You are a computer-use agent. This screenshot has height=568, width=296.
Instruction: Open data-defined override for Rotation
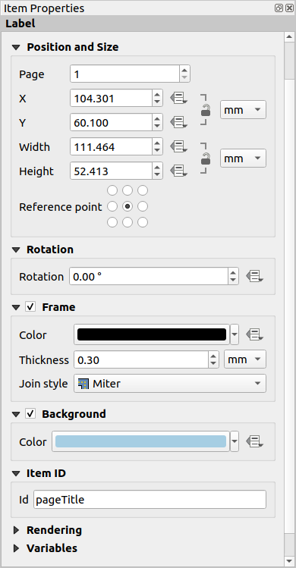coord(255,276)
